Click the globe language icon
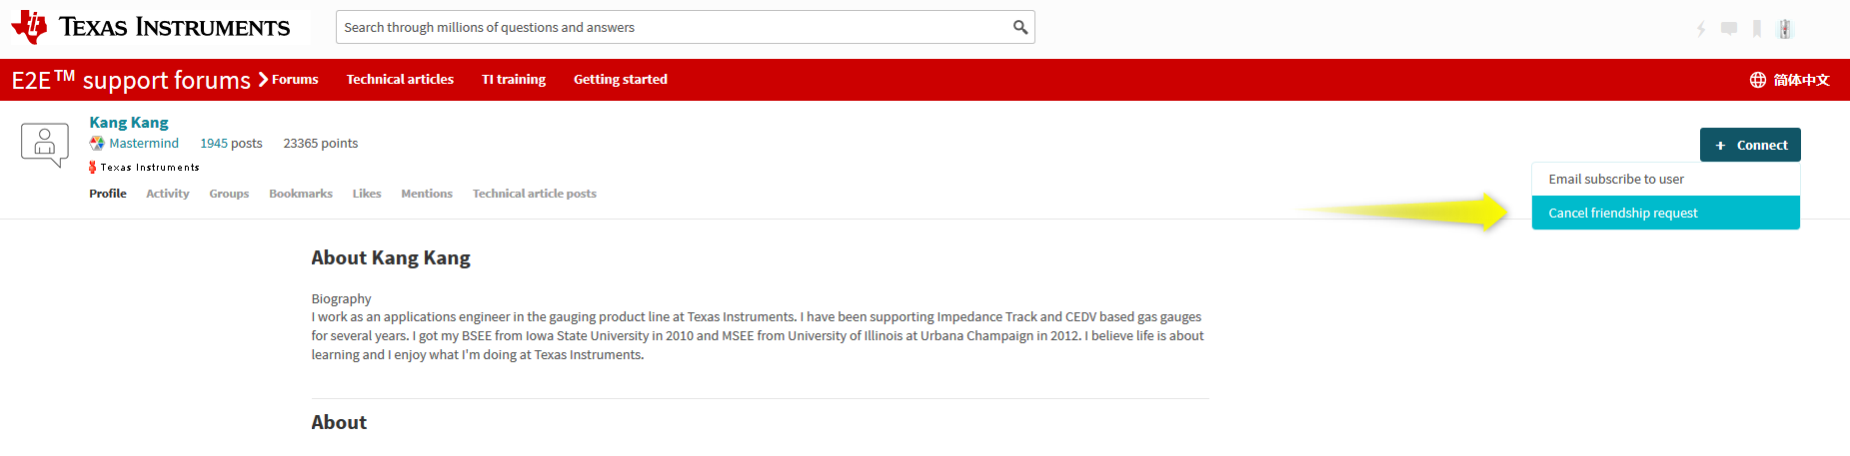Viewport: 1850px width, 456px height. pos(1758,80)
